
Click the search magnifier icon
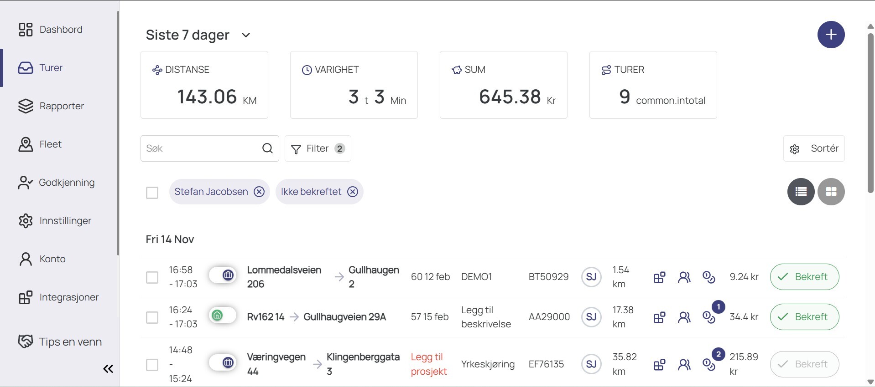coord(268,148)
